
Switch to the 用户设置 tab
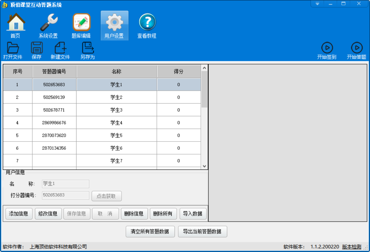114,26
